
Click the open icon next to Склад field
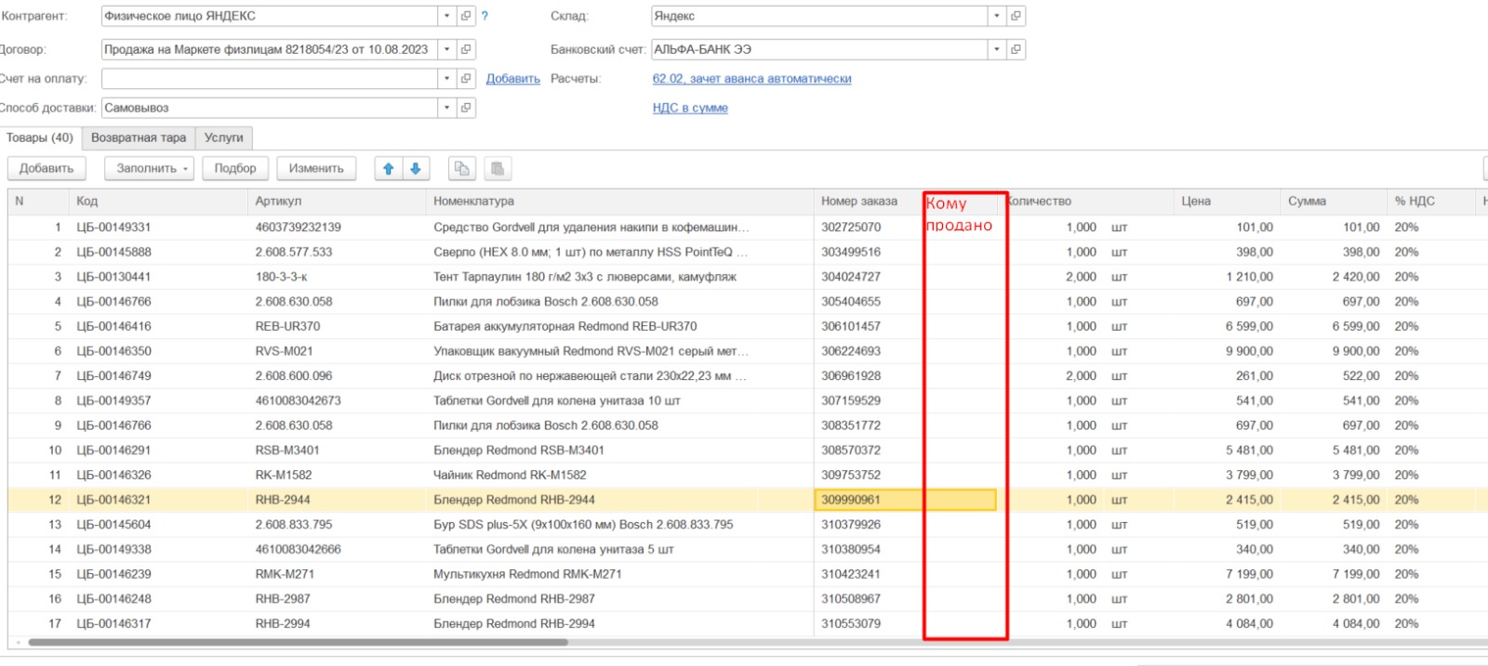point(1016,16)
